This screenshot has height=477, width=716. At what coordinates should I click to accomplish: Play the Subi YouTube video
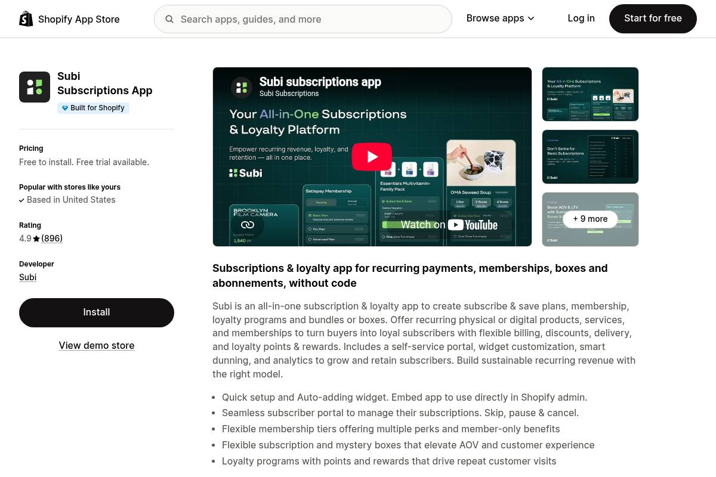click(x=372, y=157)
